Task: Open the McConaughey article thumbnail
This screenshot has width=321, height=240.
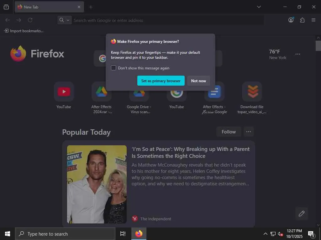Action: [x=97, y=184]
